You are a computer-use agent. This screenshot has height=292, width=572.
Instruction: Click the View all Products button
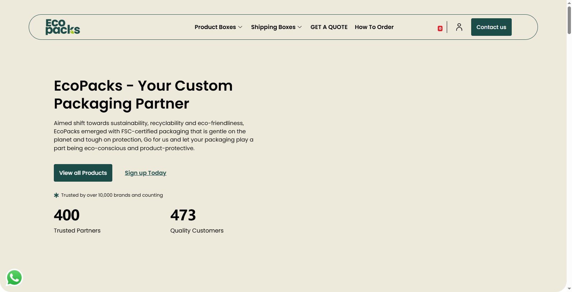coord(83,173)
